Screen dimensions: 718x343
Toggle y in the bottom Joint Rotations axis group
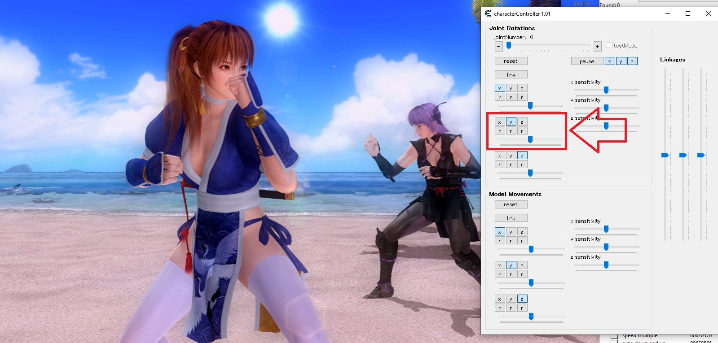(x=511, y=156)
